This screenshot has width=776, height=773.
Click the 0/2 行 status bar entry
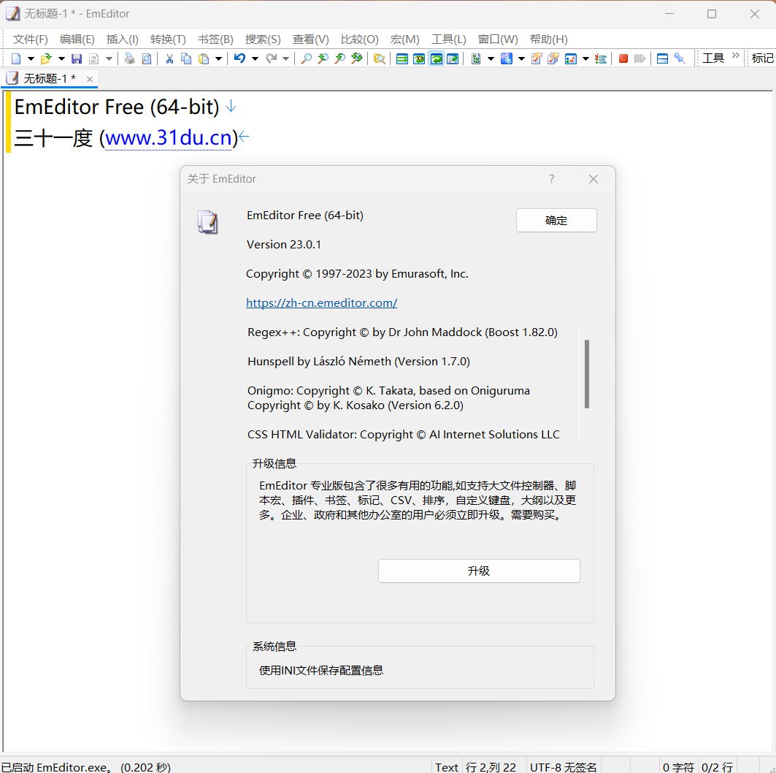tap(717, 767)
